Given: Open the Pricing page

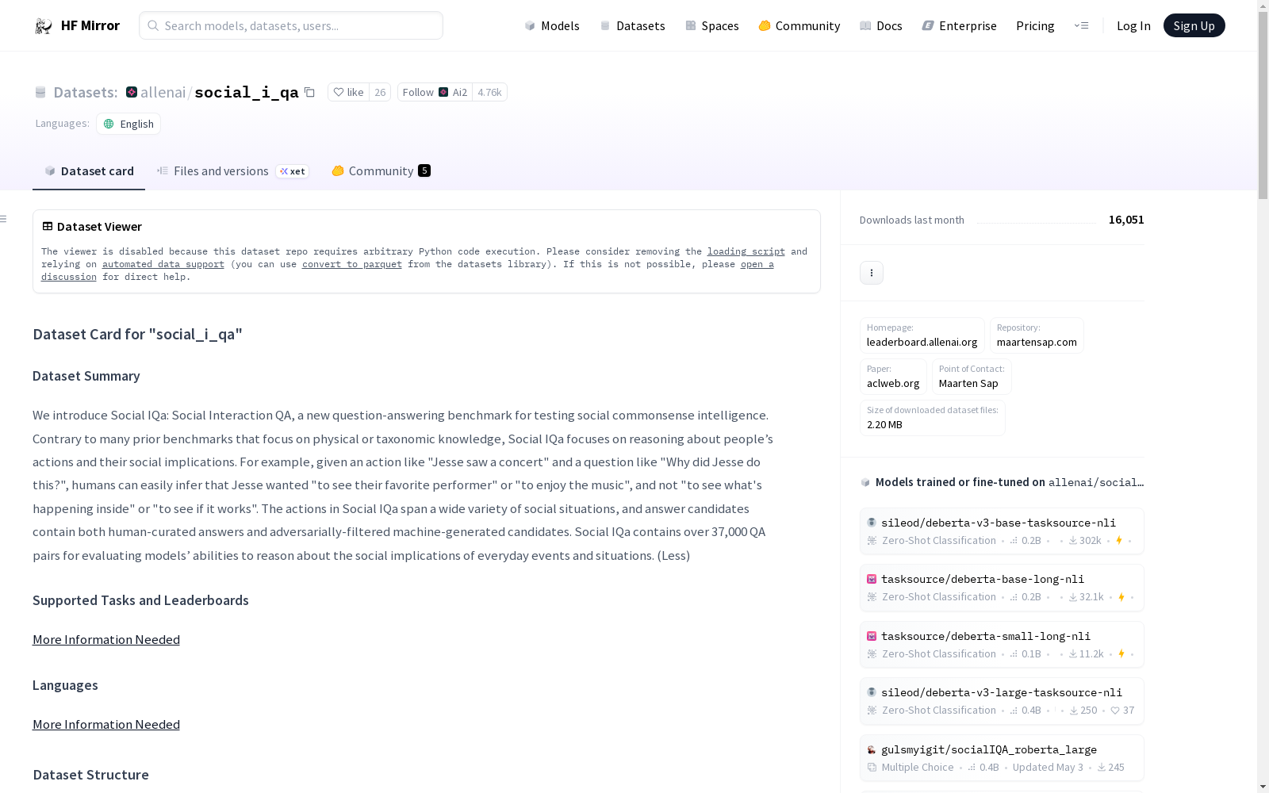Looking at the screenshot, I should [x=1035, y=25].
